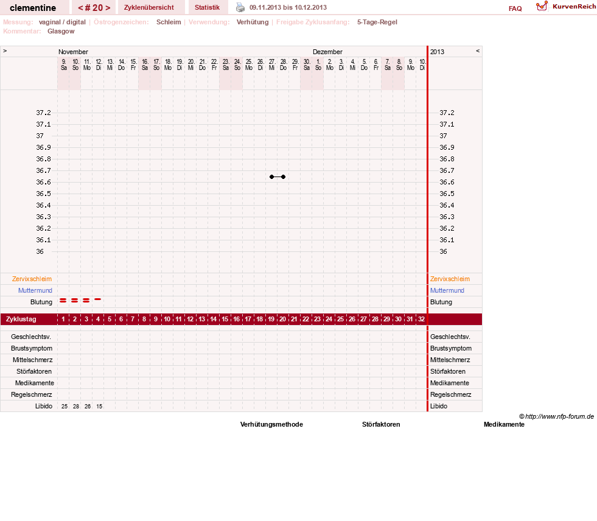Click the date range 09.11.2013 bis 10.12.2013
The image size is (597, 521).
pyautogui.click(x=288, y=7)
